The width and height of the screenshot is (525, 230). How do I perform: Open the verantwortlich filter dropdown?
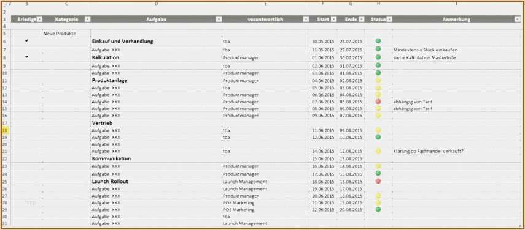(306, 20)
